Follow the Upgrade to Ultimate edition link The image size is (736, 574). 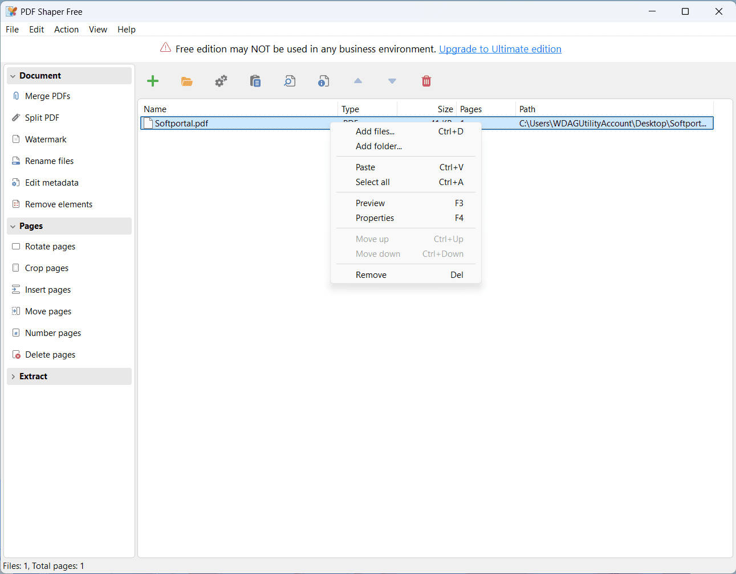[500, 49]
